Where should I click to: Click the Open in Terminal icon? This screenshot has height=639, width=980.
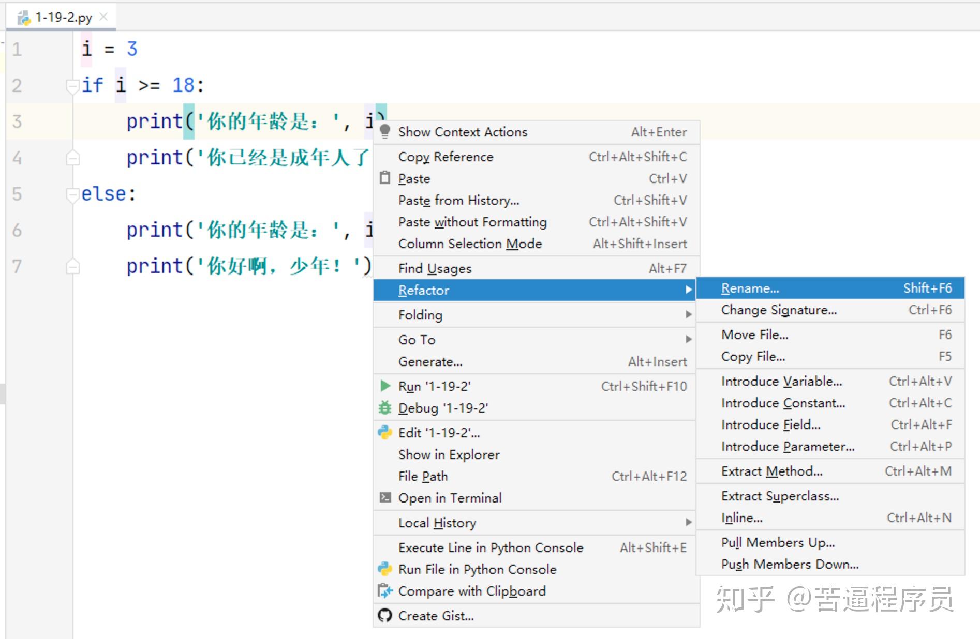[x=384, y=497]
